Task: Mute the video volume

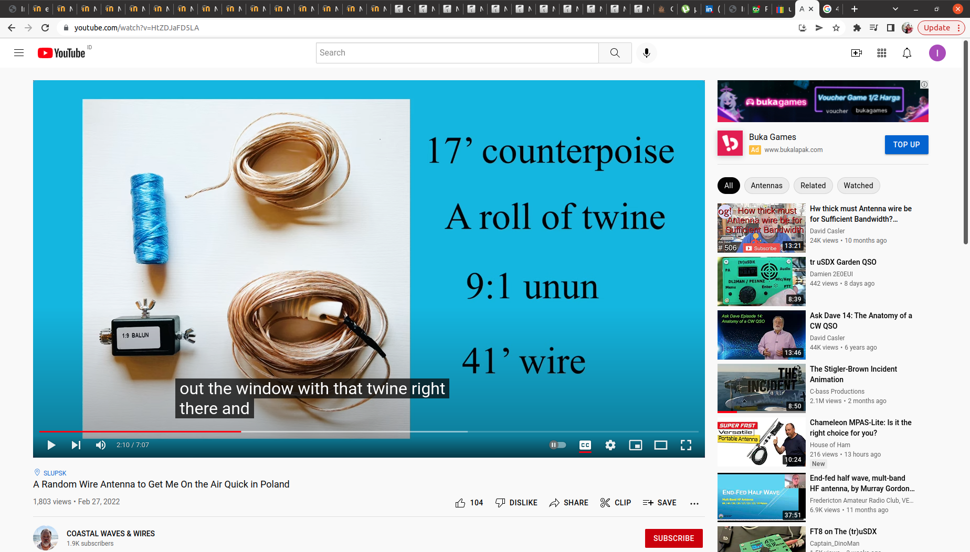Action: [101, 445]
